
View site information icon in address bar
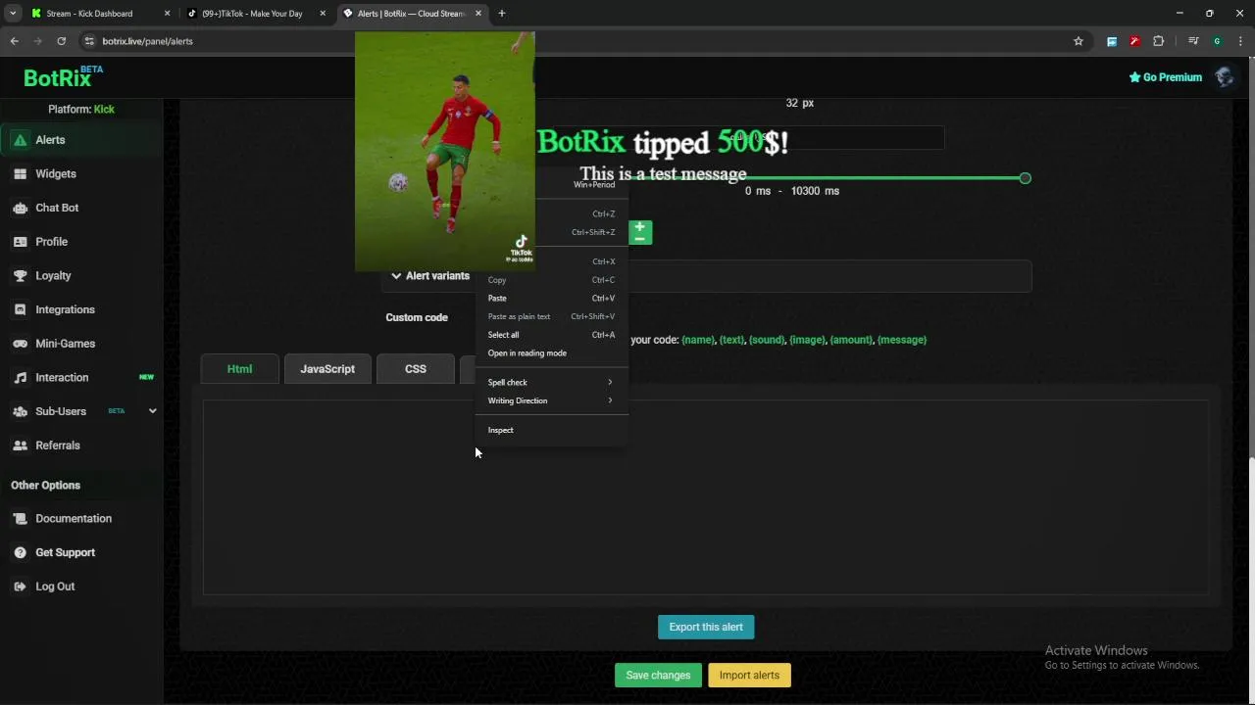tap(89, 41)
